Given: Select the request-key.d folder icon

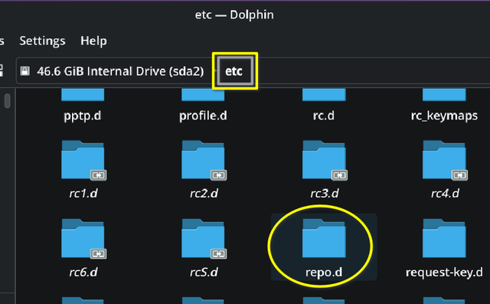Looking at the screenshot, I should (x=444, y=238).
